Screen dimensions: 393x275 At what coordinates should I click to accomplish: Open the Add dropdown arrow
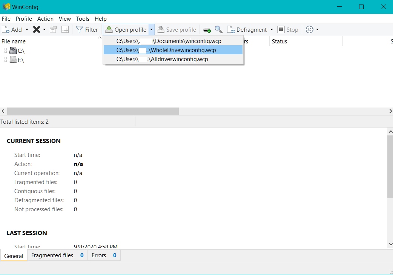[27, 29]
